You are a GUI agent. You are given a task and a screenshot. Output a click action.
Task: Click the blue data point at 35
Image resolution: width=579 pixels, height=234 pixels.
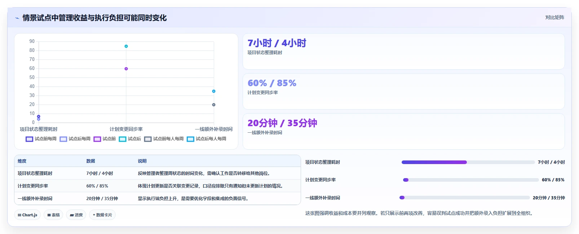click(x=214, y=91)
